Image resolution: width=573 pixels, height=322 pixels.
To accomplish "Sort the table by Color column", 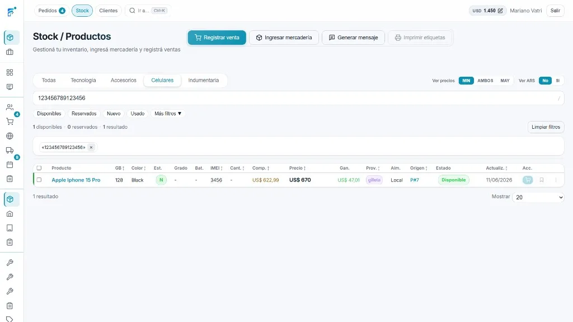I will 139,168.
